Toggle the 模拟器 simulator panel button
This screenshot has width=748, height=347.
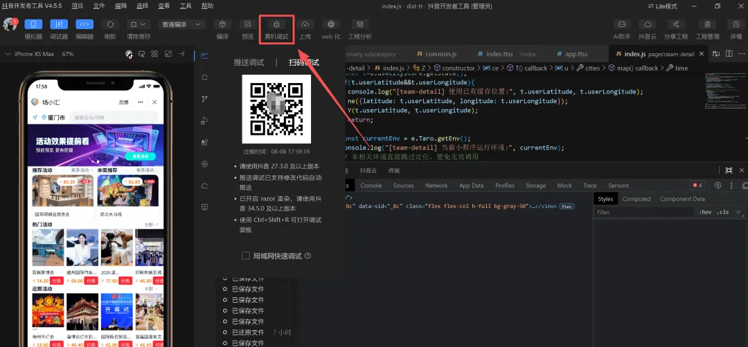coord(33,24)
